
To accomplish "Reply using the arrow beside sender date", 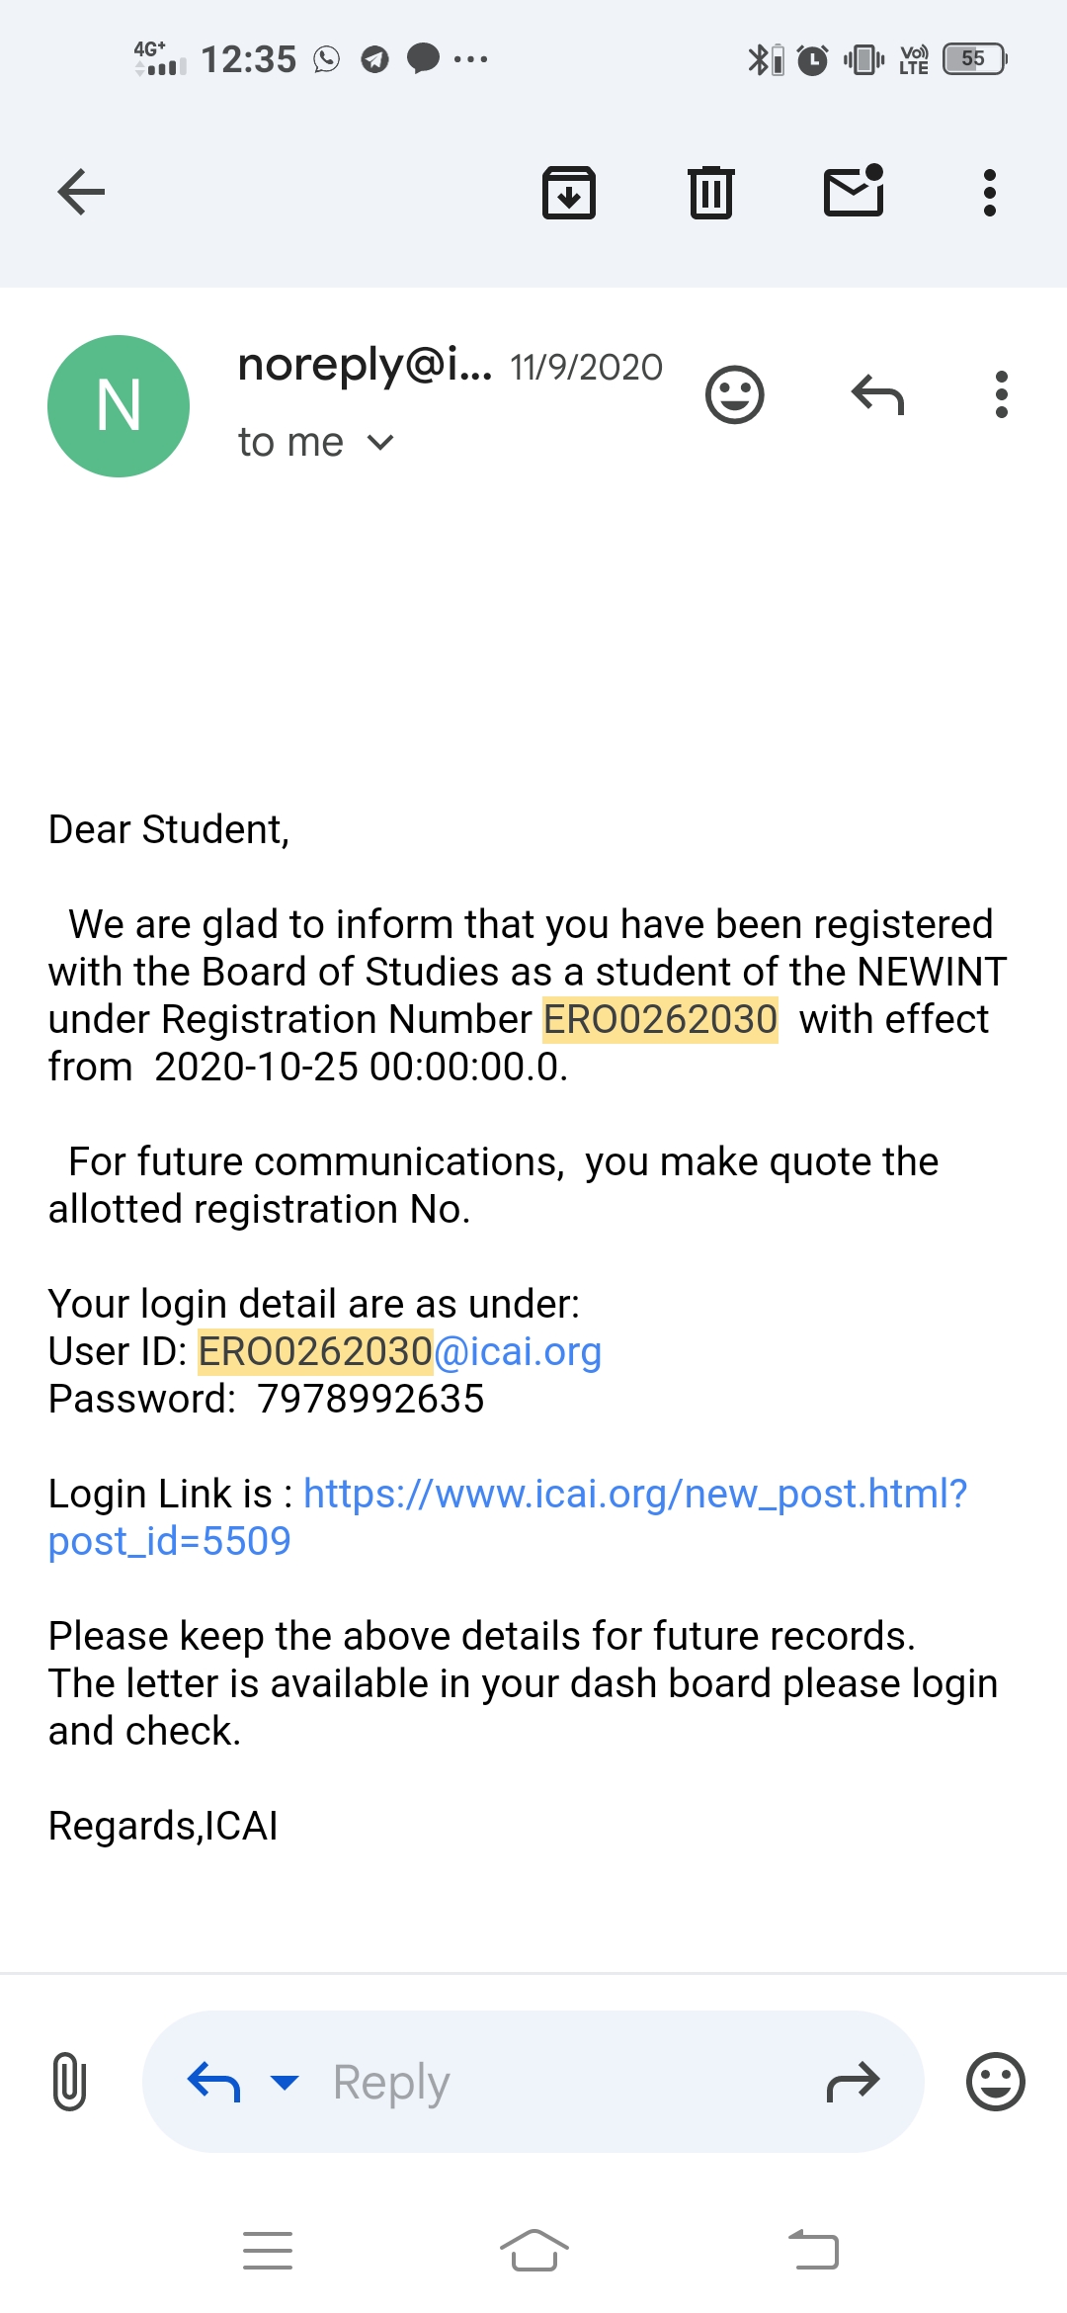I will coord(877,395).
